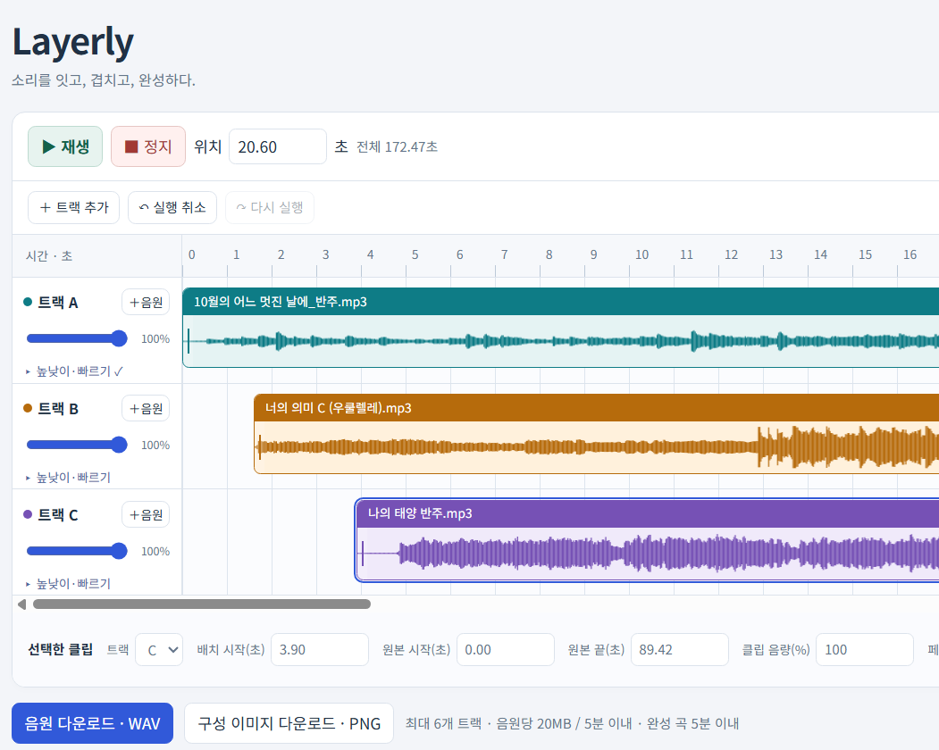Edit the 원본 시작(초) field
Image resolution: width=939 pixels, height=750 pixels.
506,650
